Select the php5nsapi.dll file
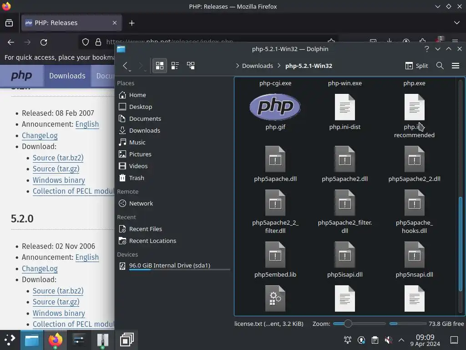 pos(414,259)
